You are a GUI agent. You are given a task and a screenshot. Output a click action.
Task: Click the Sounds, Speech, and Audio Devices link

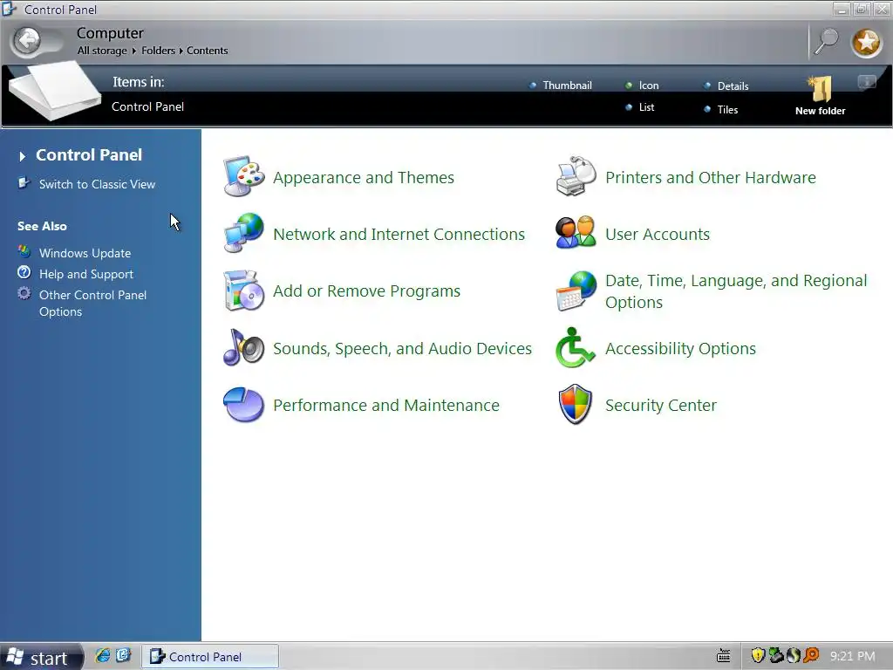click(x=402, y=349)
